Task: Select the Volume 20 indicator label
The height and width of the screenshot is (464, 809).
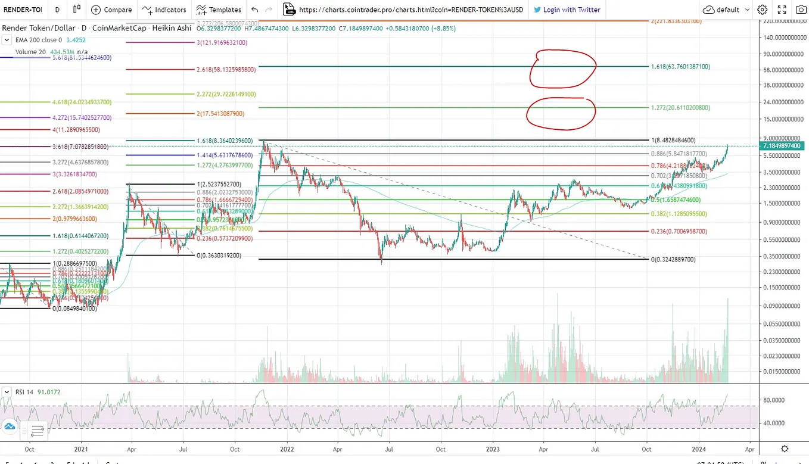Action: 30,52
